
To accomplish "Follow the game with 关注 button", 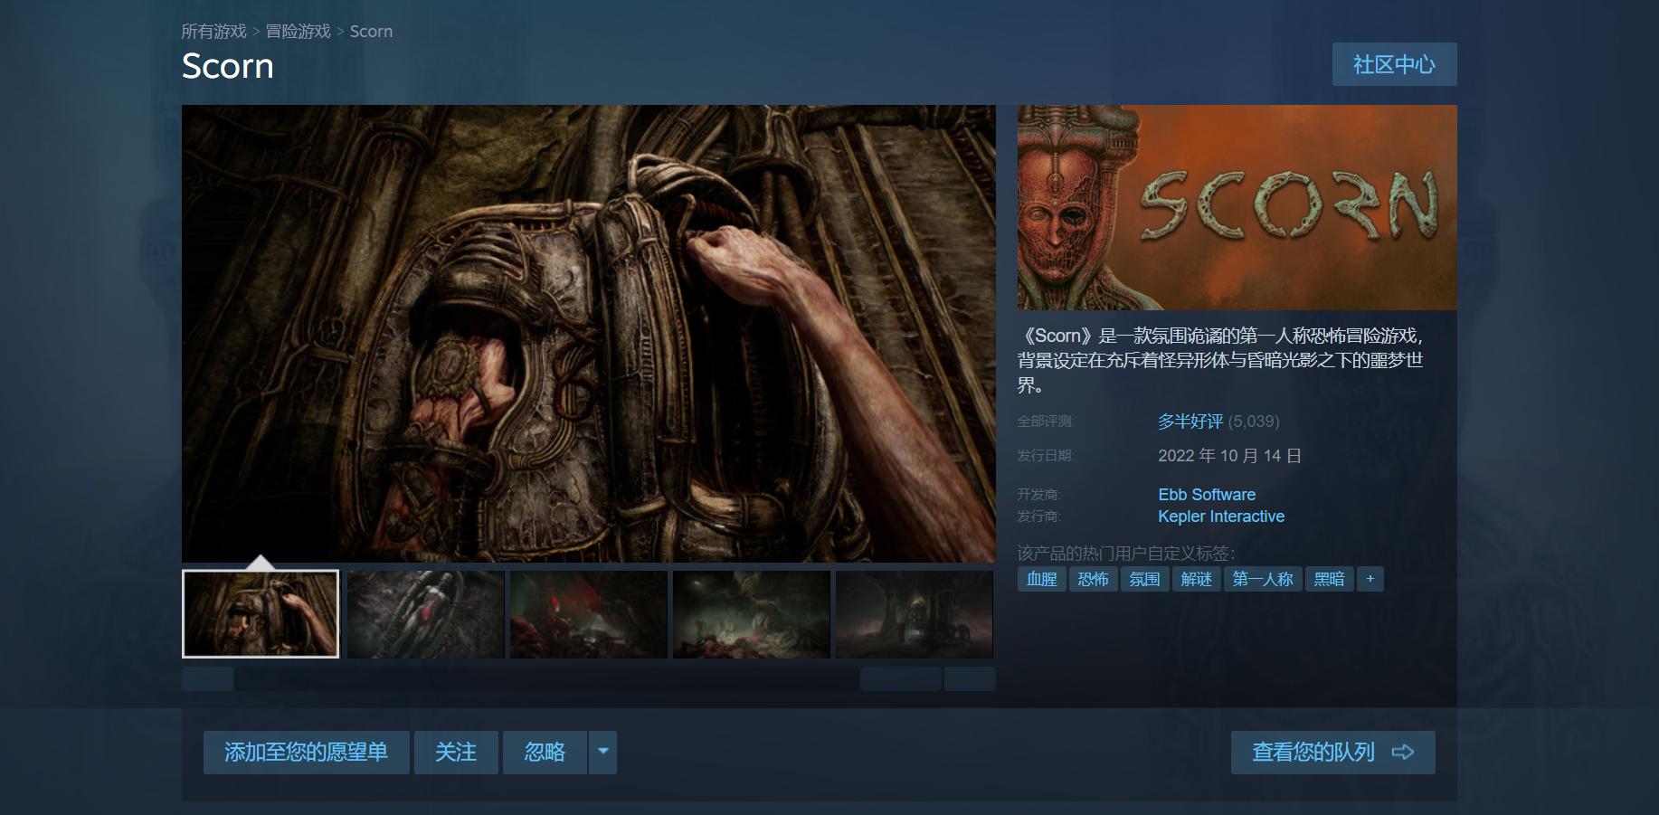I will [456, 752].
